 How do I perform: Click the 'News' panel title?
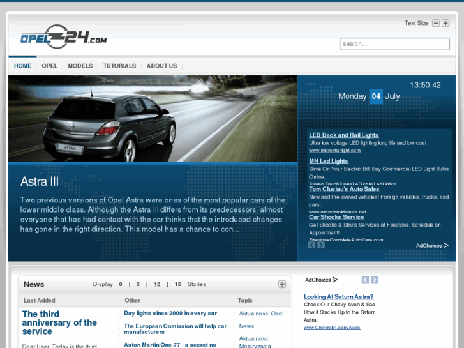pos(34,284)
